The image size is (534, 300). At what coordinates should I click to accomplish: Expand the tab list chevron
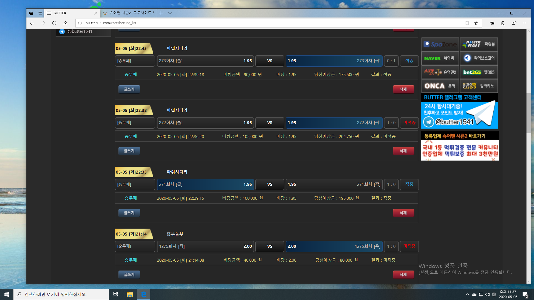170,13
